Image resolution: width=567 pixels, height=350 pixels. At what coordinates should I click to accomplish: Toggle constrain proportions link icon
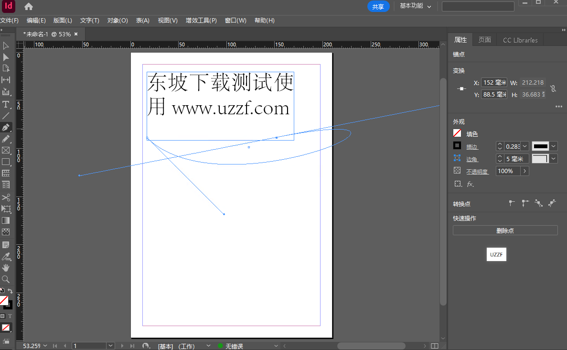(553, 88)
